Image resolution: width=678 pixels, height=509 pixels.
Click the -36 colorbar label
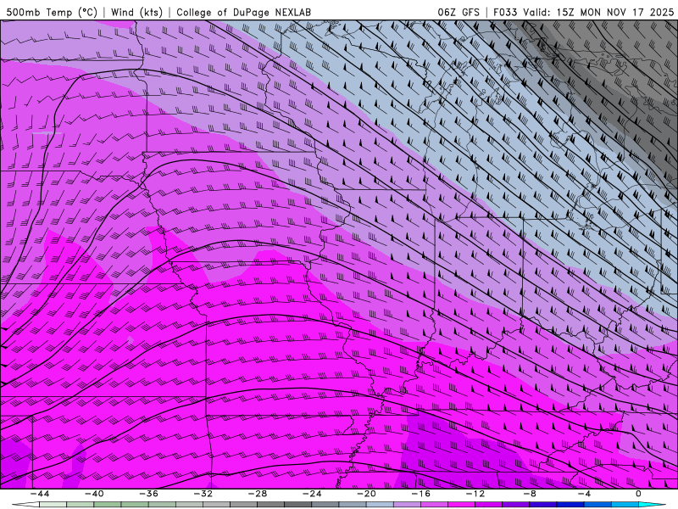point(148,494)
